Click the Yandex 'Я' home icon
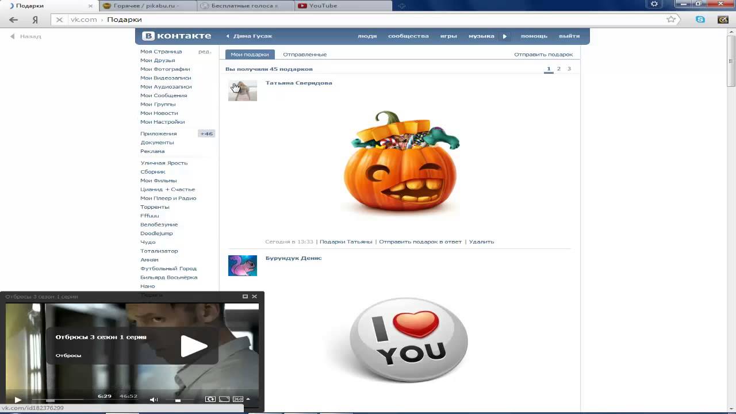 point(35,20)
